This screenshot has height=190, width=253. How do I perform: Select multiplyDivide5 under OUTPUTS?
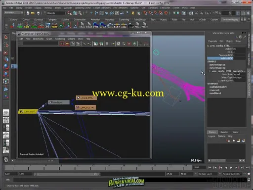pyautogui.click(x=218, y=87)
